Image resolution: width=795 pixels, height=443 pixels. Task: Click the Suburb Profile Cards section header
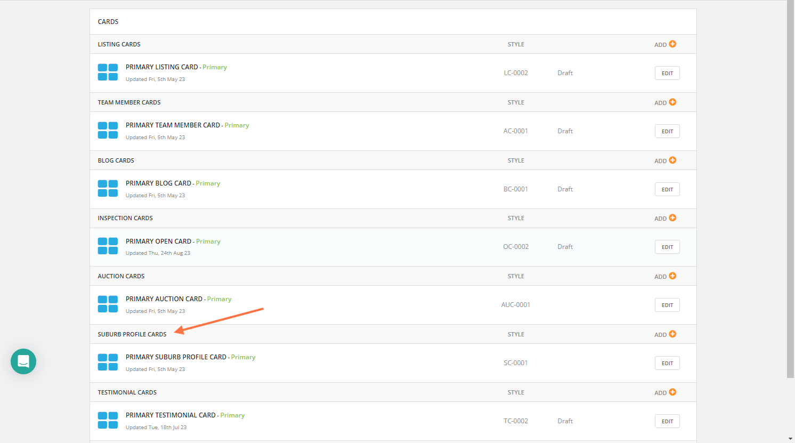point(132,334)
